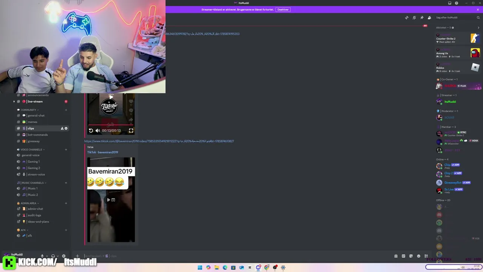Add a channel to COMMUNITY category
This screenshot has width=483, height=272.
click(66, 110)
